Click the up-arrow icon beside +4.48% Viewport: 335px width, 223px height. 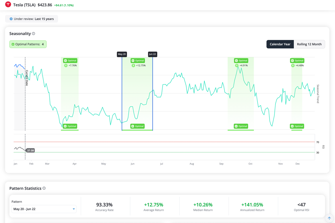(293, 66)
